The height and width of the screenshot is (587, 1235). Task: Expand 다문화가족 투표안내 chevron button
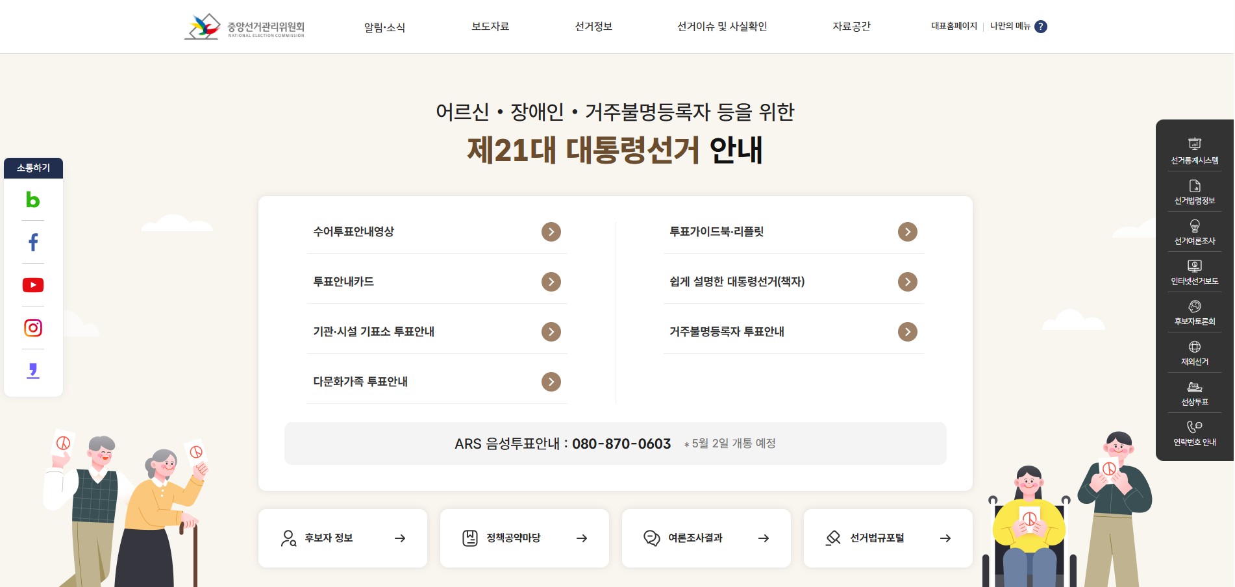coord(551,382)
